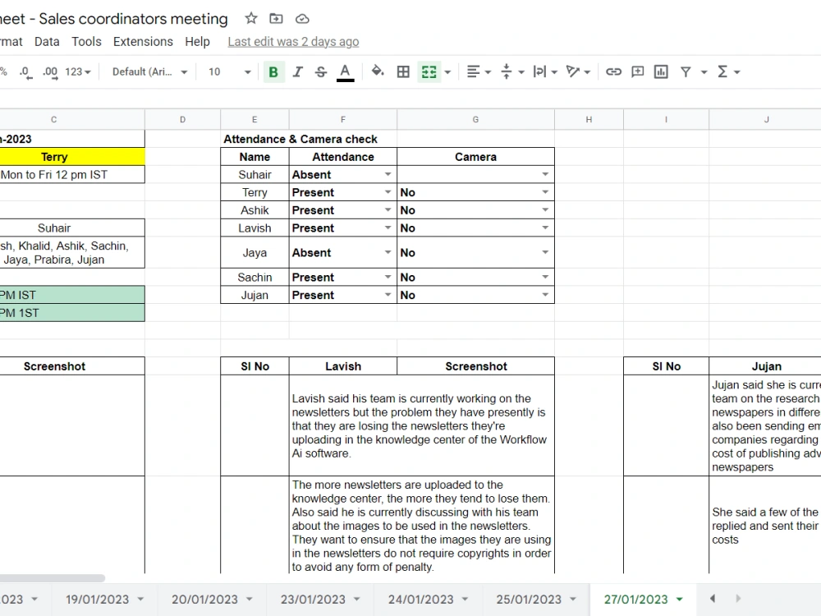
Task: Insert a chart
Action: click(x=661, y=71)
